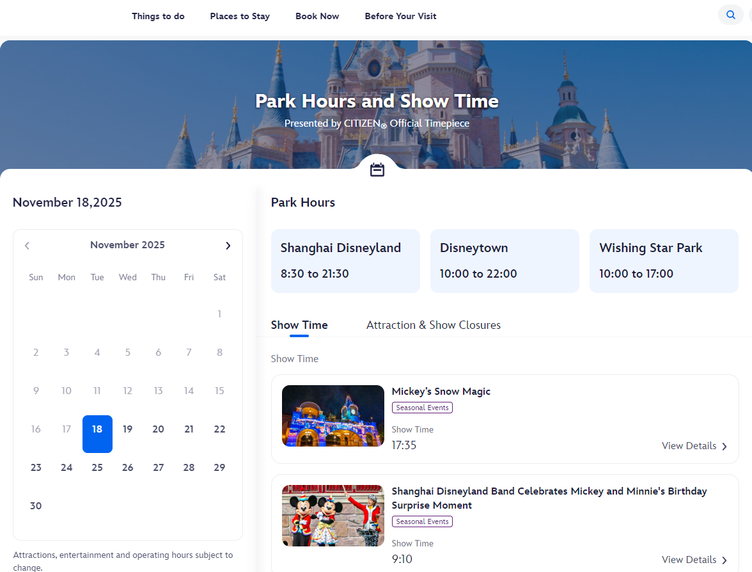752x572 pixels.
Task: Open the Places to Stay menu
Action: coord(240,16)
